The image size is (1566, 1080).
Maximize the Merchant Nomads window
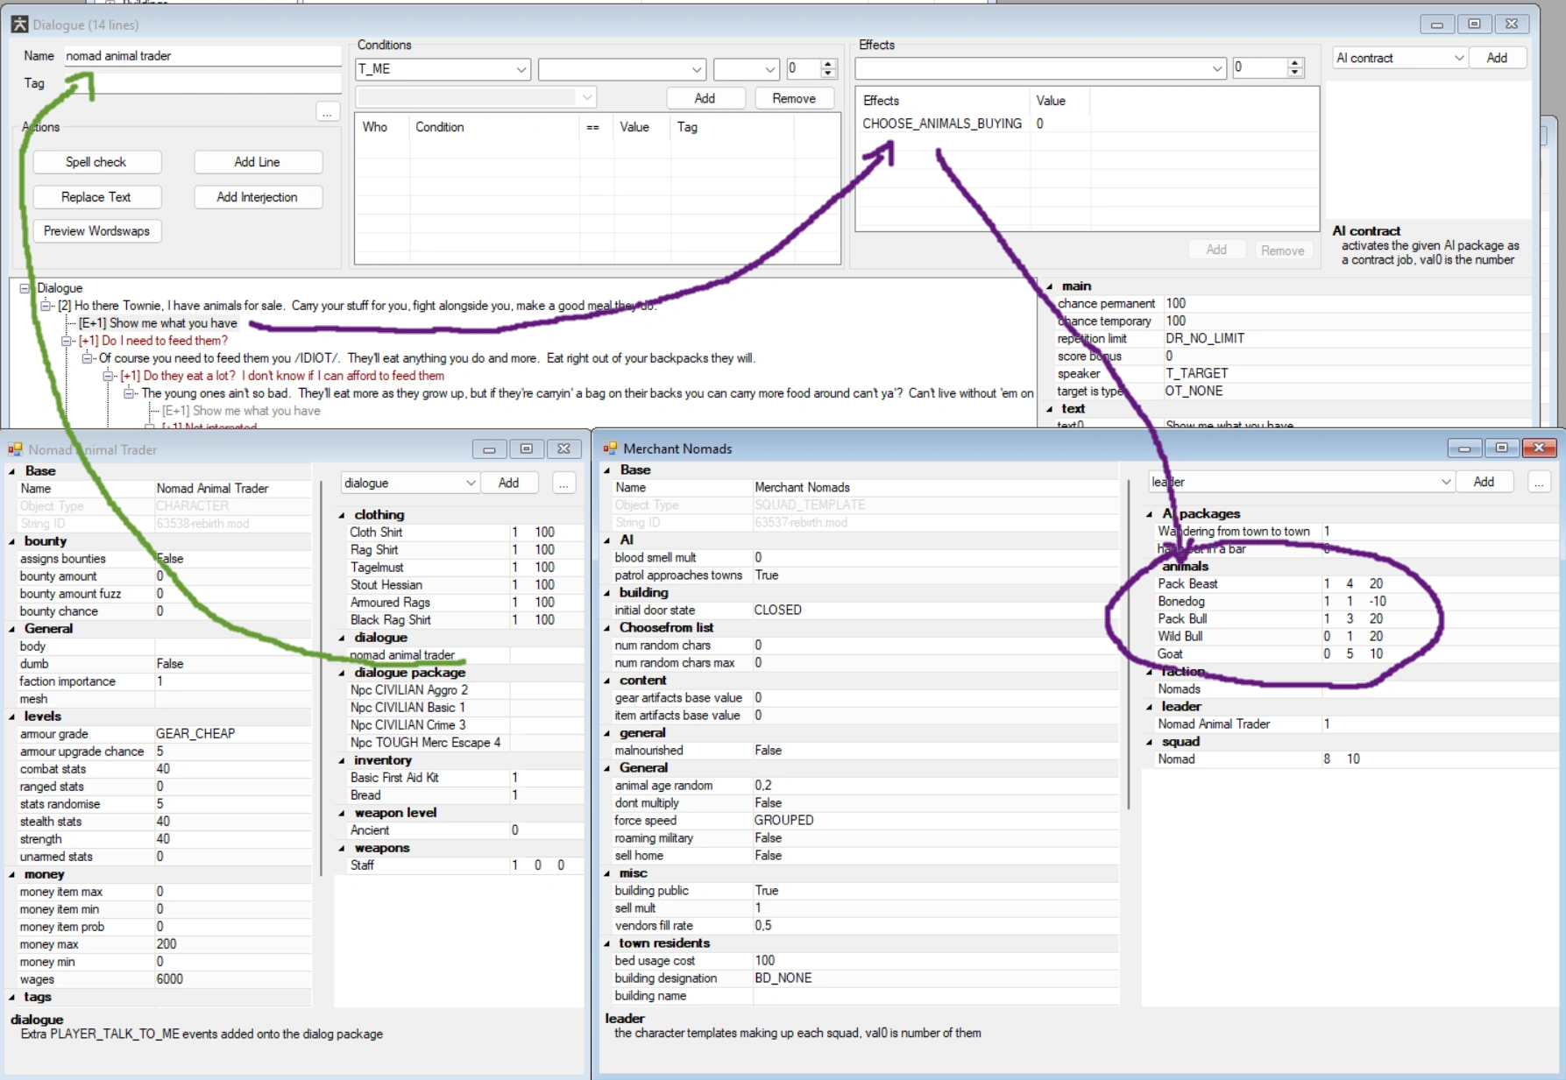click(1501, 448)
